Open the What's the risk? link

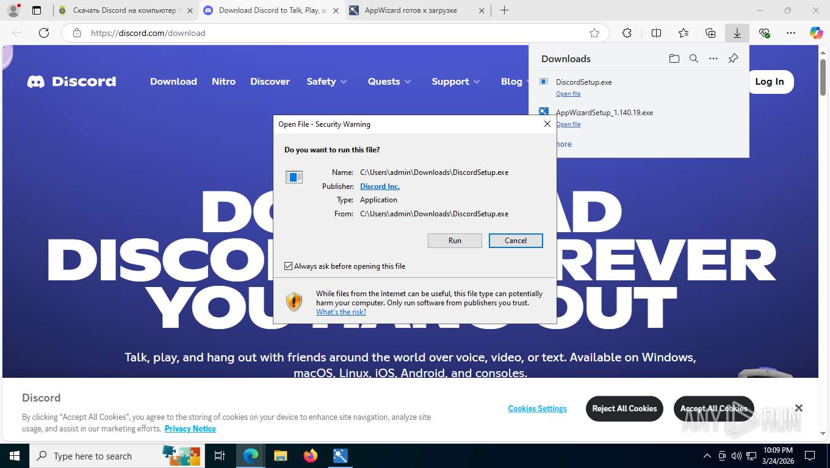point(341,312)
